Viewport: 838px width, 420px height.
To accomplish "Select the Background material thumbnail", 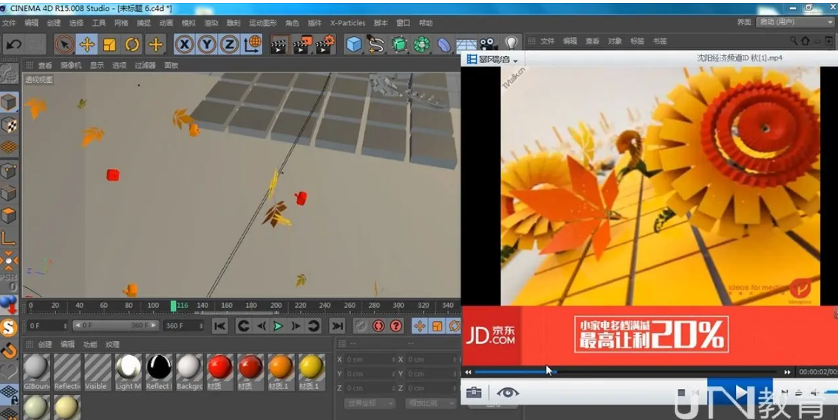I will (190, 372).
